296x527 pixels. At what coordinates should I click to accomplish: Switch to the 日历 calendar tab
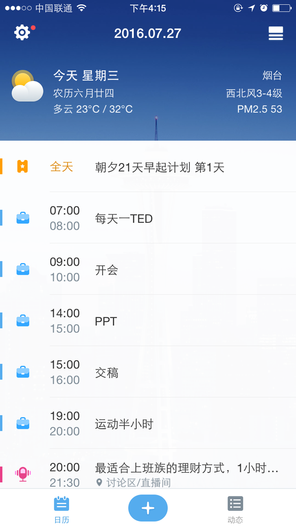point(62,510)
